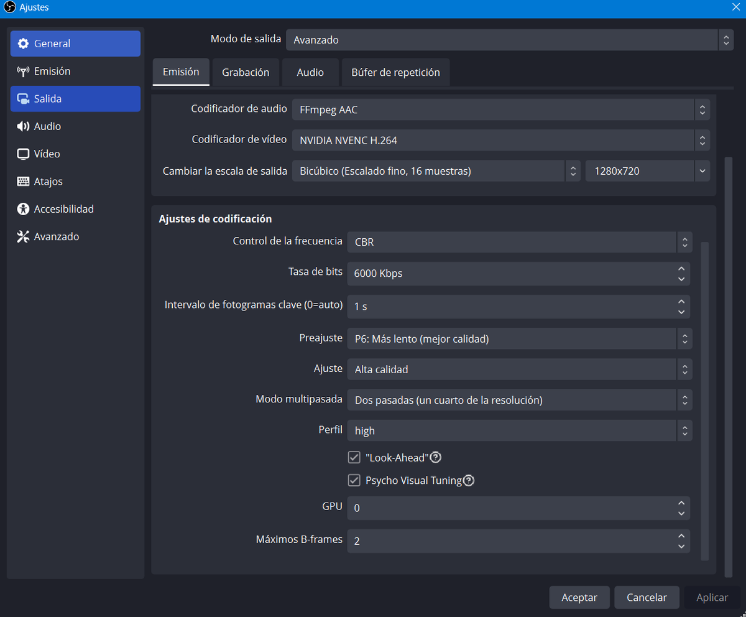Open the Audio speaker icon in sidebar

[23, 126]
